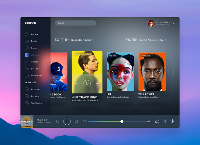
Task: Open the LP1 album cover
Action: (x=120, y=72)
